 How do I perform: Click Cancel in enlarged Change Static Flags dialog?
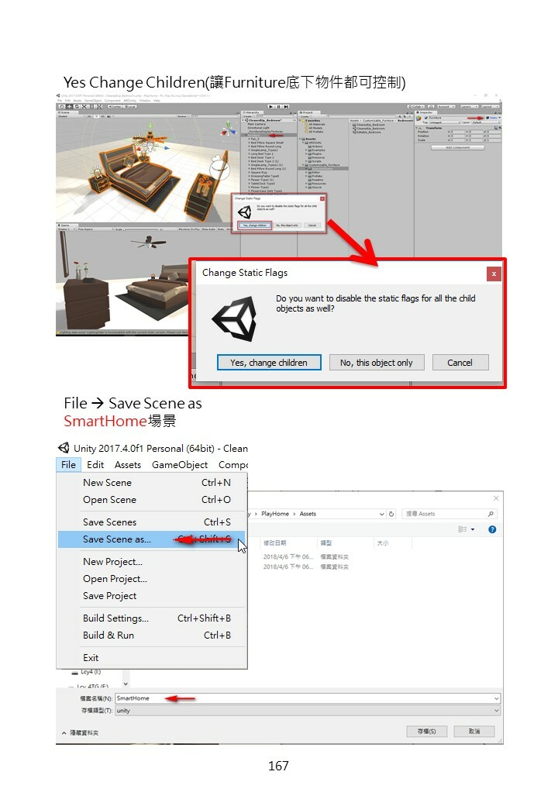tap(460, 363)
